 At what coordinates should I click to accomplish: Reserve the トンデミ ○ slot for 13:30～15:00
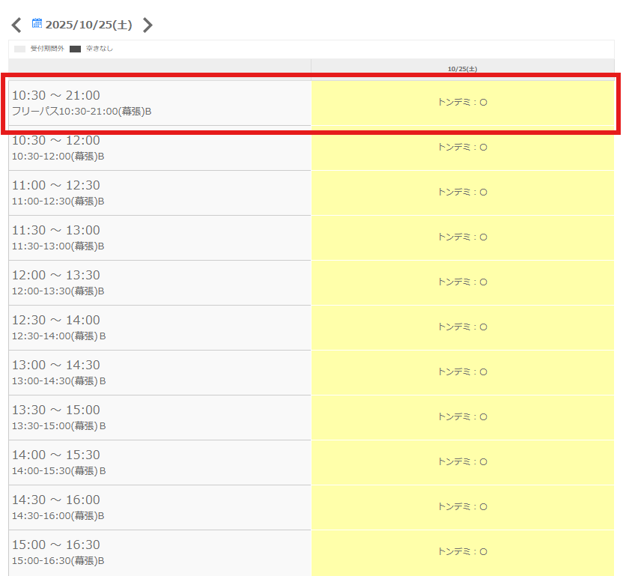click(x=462, y=417)
